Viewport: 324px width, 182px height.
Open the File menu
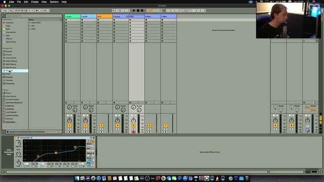click(19, 2)
